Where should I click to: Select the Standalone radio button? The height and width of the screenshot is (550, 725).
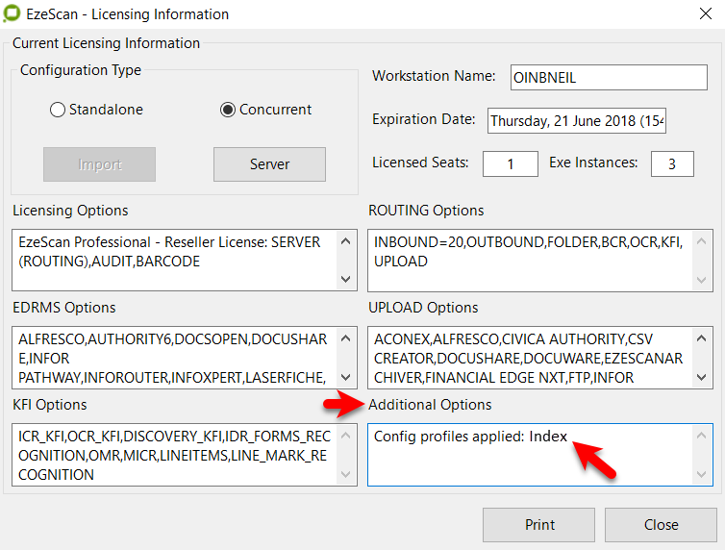click(x=58, y=110)
